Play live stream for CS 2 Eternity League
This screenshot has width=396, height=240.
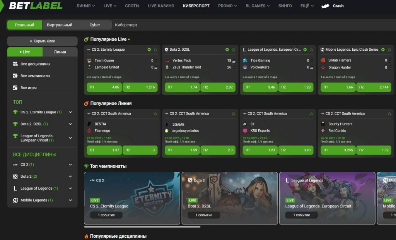(149, 50)
